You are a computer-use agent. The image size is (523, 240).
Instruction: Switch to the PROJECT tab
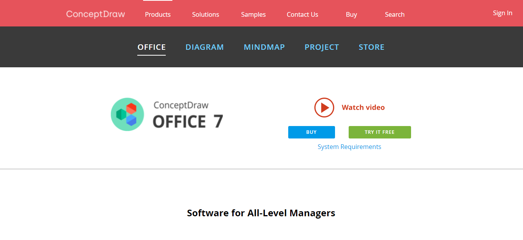coord(322,47)
